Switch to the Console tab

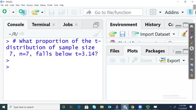click(16, 25)
